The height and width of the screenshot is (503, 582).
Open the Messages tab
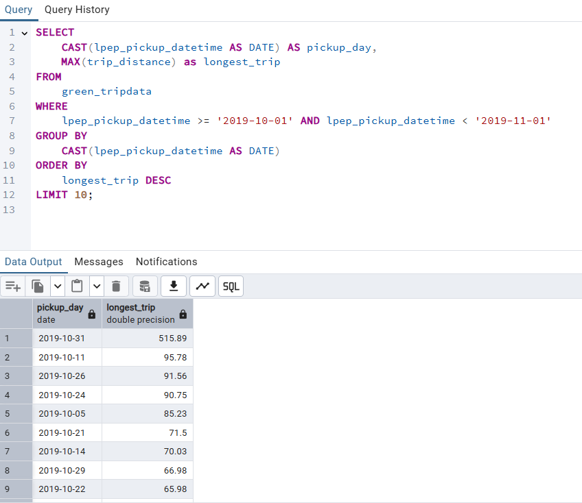99,262
